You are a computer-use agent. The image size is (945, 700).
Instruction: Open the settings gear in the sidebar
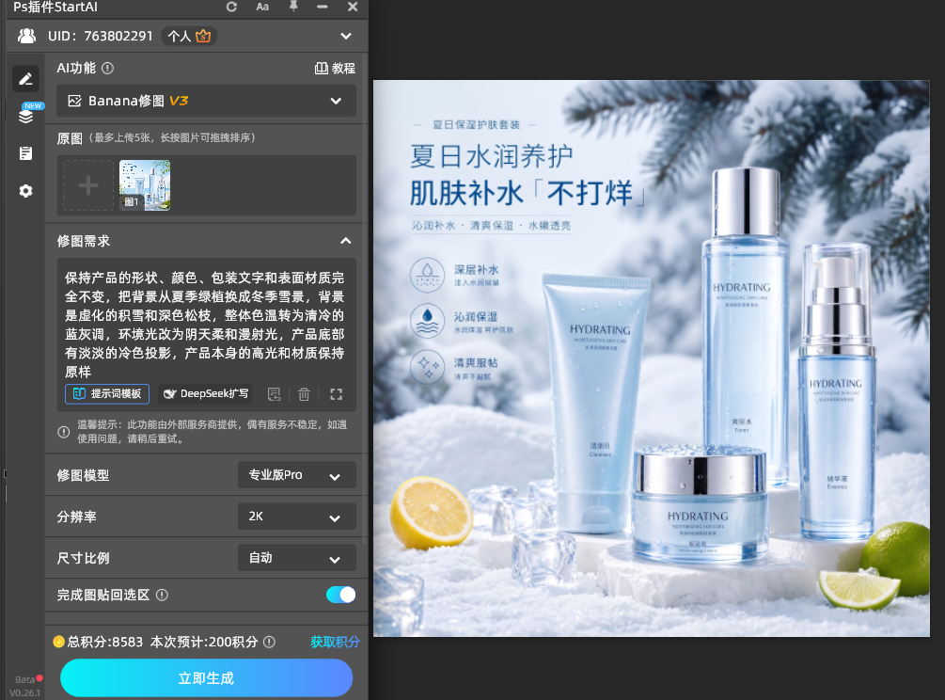click(x=26, y=191)
